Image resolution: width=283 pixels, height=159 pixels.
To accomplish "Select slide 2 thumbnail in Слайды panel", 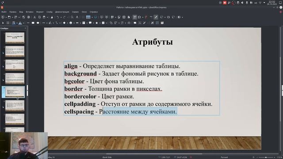I will (15, 51).
